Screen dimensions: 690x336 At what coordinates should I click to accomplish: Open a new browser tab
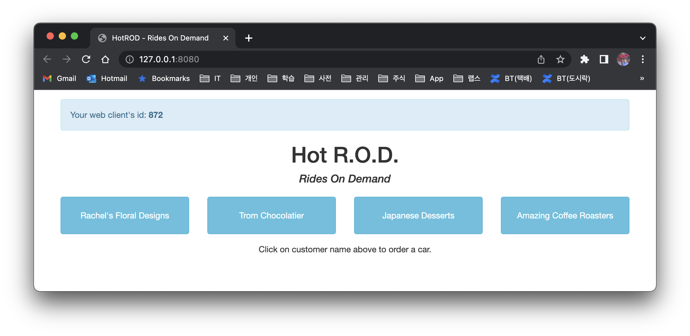(x=248, y=38)
